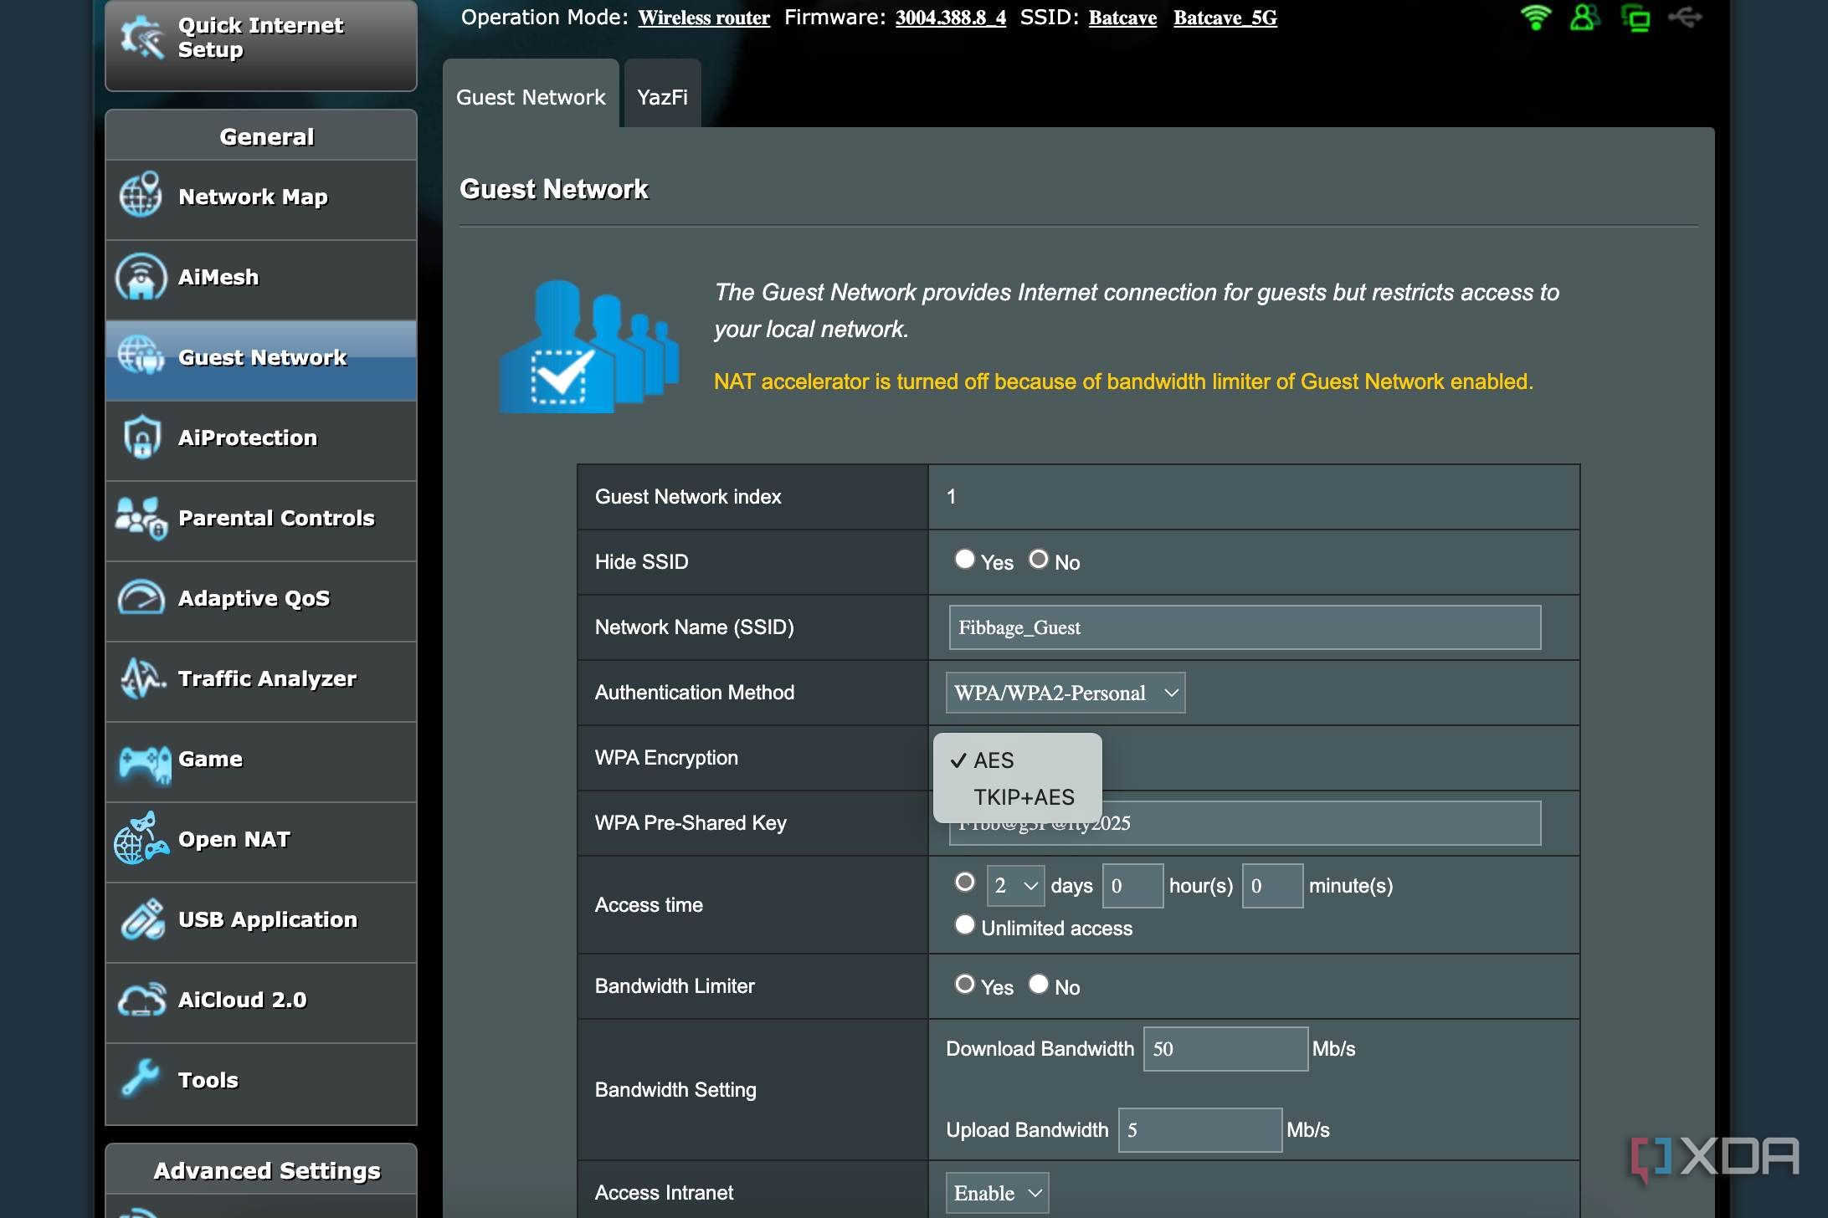Set Bandwidth Limiter to No
Screen dimensions: 1828x1218
1040,984
